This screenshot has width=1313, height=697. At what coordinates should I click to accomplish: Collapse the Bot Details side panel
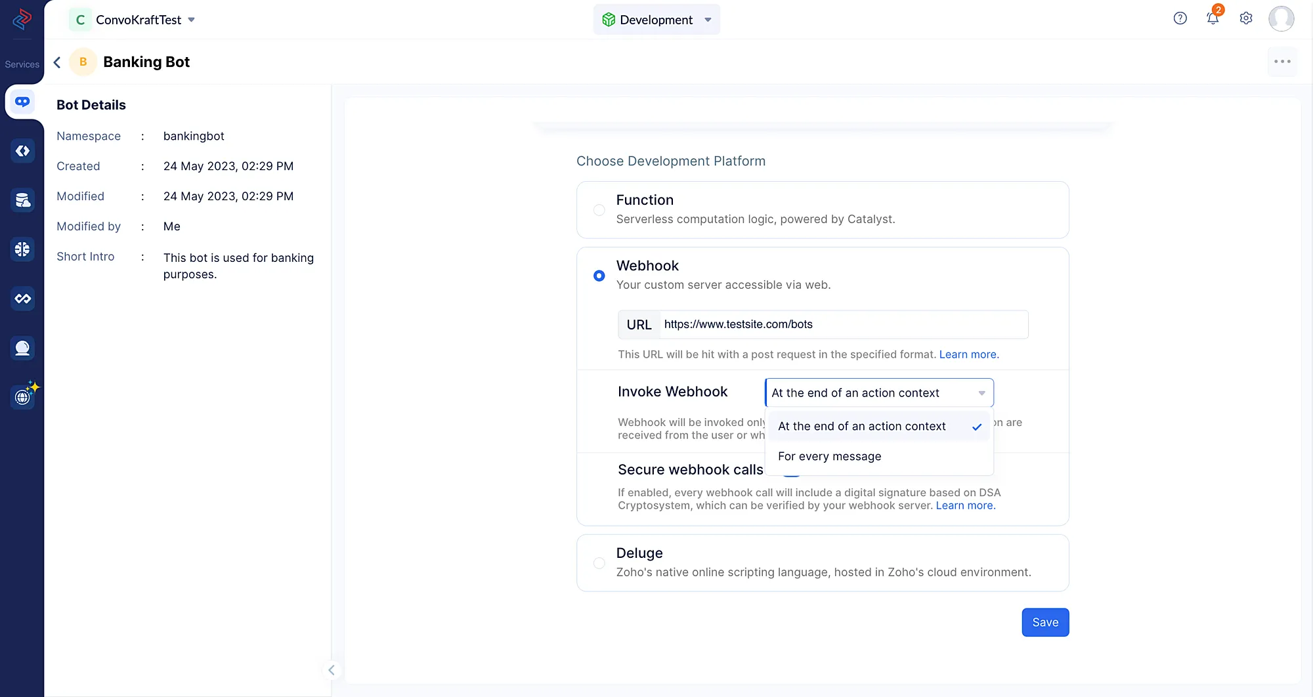tap(332, 670)
